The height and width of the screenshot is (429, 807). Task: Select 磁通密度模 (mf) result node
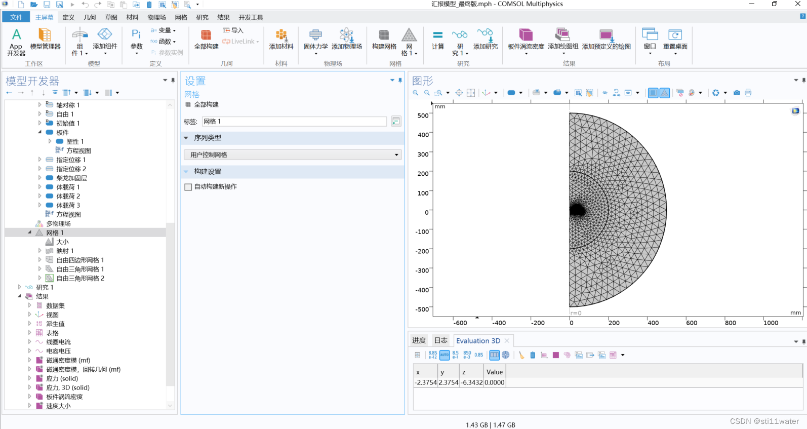coord(68,360)
